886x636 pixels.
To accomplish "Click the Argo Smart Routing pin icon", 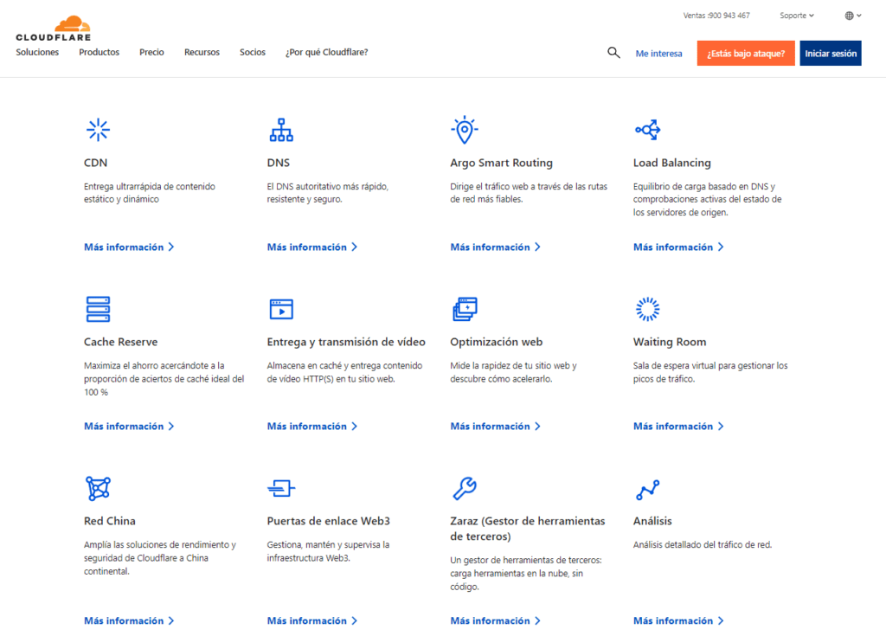I will 465,130.
